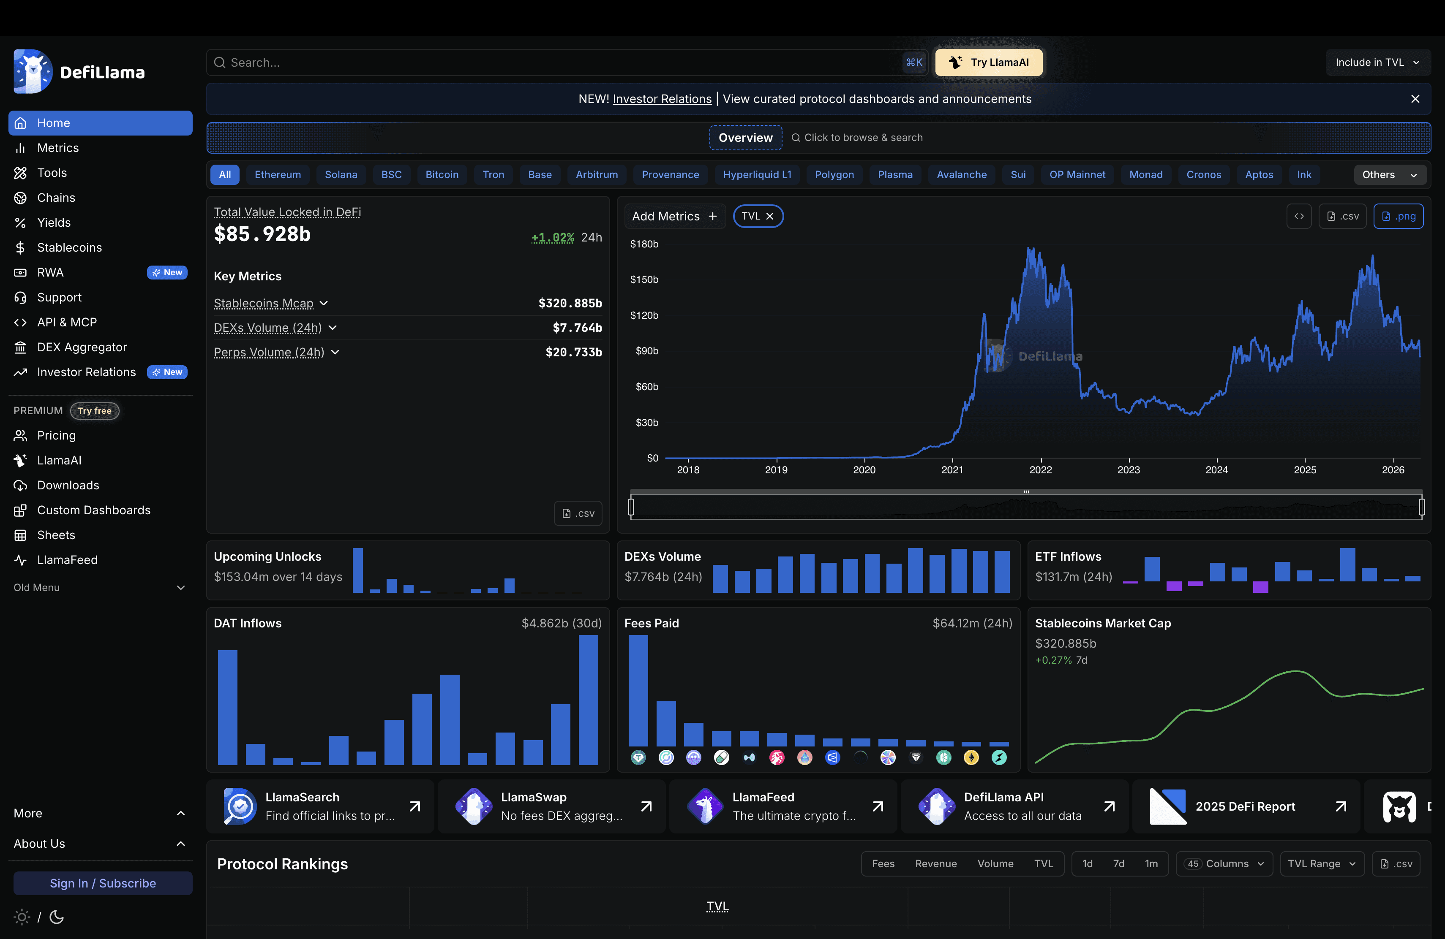This screenshot has height=939, width=1445.
Task: Download Key Metrics .csv
Action: (x=578, y=513)
